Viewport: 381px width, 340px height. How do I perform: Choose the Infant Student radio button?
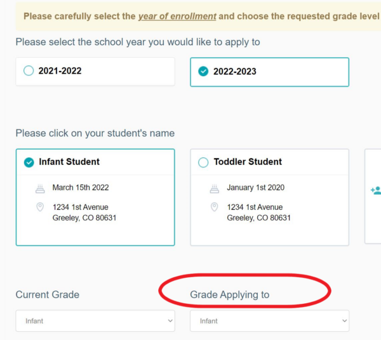[29, 162]
